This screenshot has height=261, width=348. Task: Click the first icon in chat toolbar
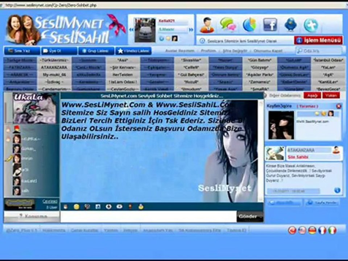66,207
